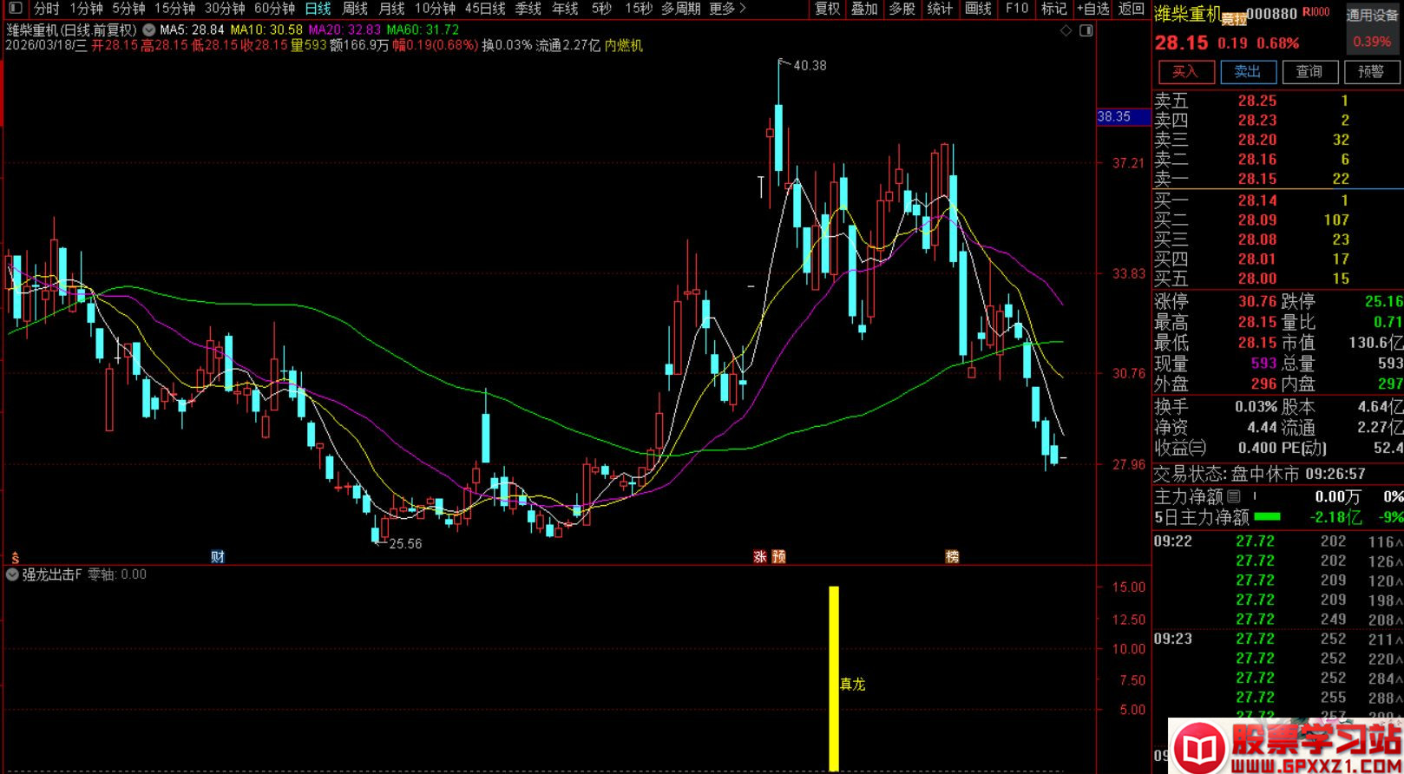Select the 5秒 chart period
This screenshot has width=1404, height=774.
(601, 9)
